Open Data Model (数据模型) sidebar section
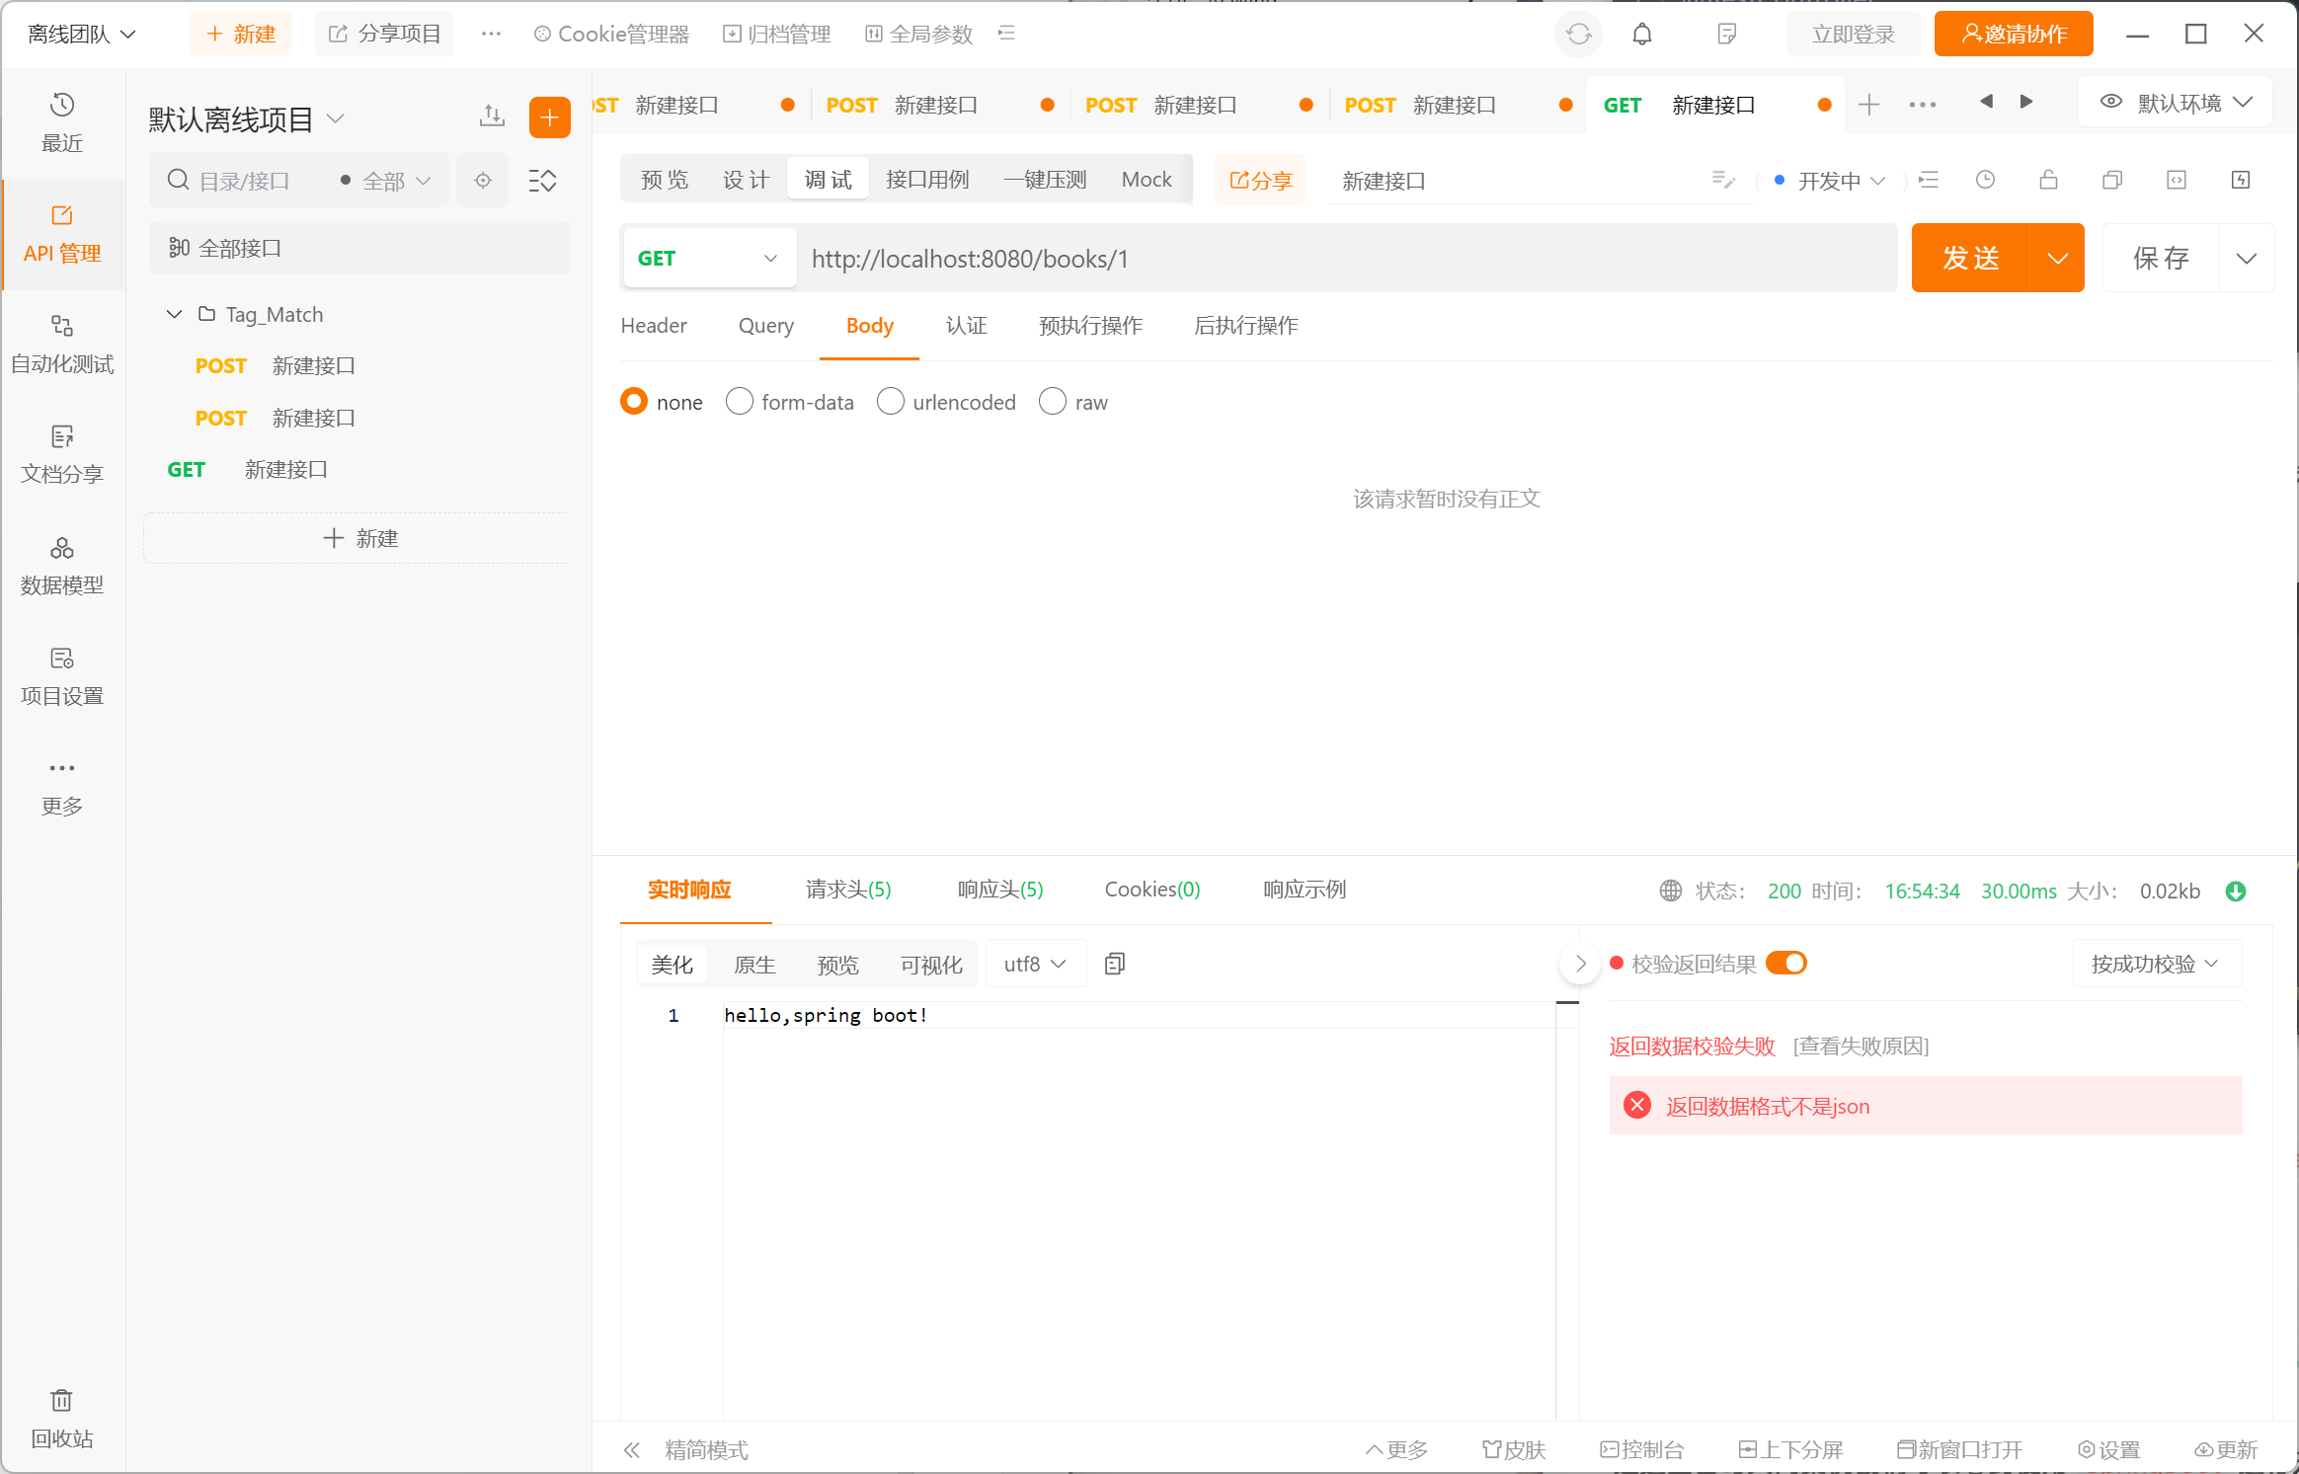Viewport: 2299px width, 1474px height. pos(61,566)
